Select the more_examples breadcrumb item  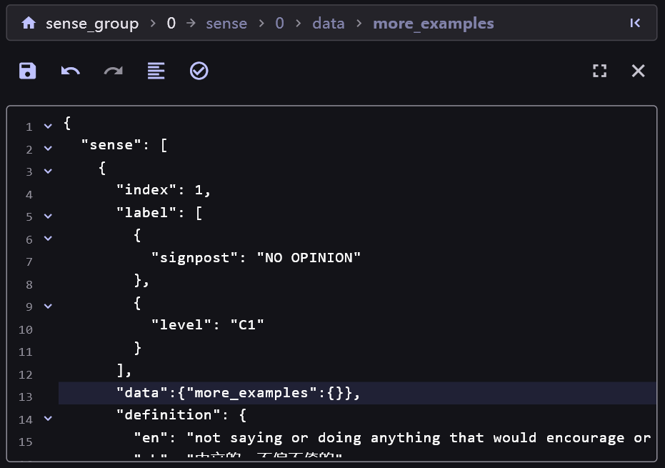pyautogui.click(x=433, y=24)
